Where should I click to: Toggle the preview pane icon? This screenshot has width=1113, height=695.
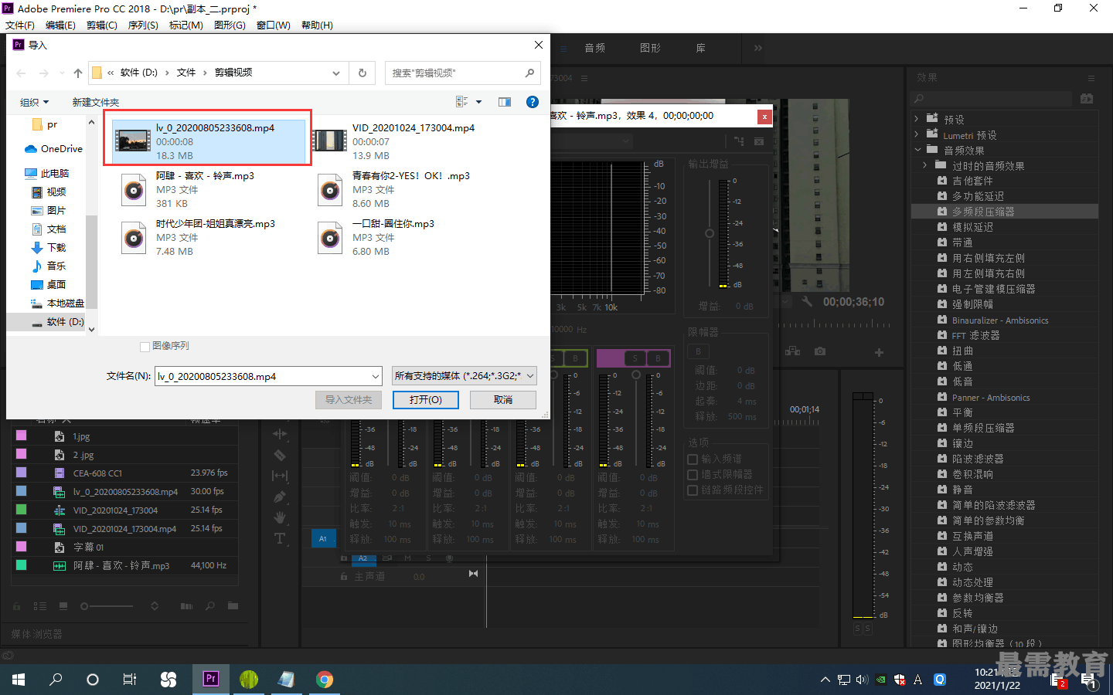pyautogui.click(x=505, y=102)
